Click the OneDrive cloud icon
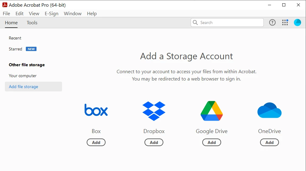306x171 pixels. 269,110
